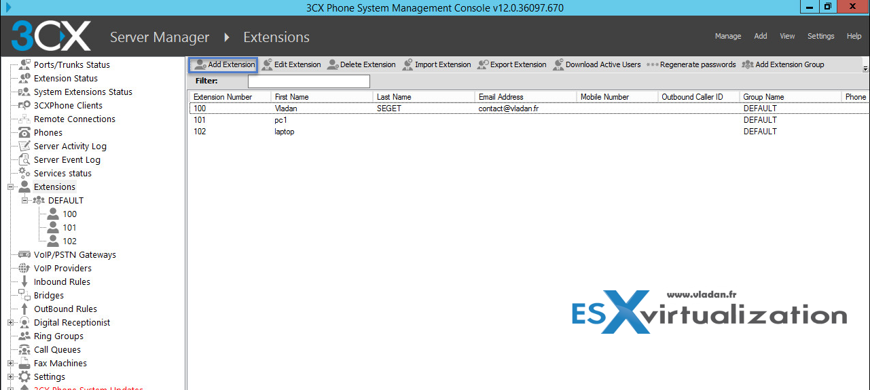Open the Manage menu
Viewport: 870px width, 390px height.
pos(728,36)
